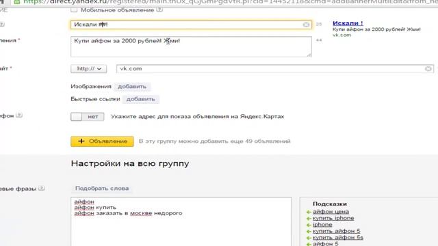The height and width of the screenshot is (246, 438).
Task: Click the ad preview text Купи айфон за 2000 рублей
Action: point(376,29)
